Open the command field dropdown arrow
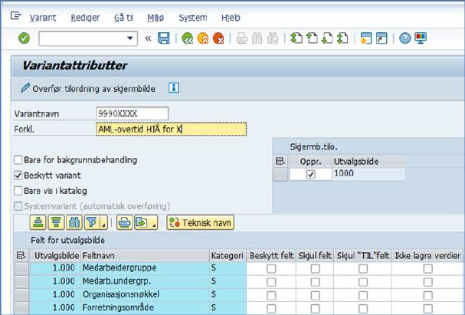Viewport: 465px width, 315px height. point(129,38)
